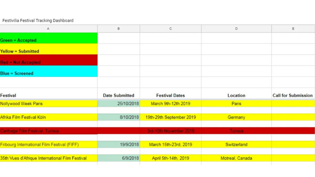
Task: Click the Green = Accepted legend cell
Action: tap(49, 38)
